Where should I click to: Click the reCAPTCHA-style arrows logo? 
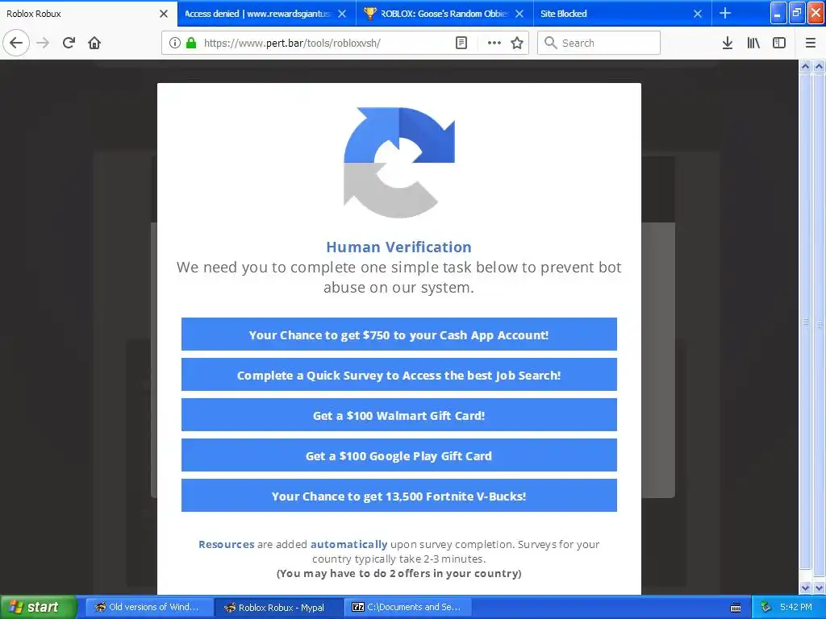398,162
